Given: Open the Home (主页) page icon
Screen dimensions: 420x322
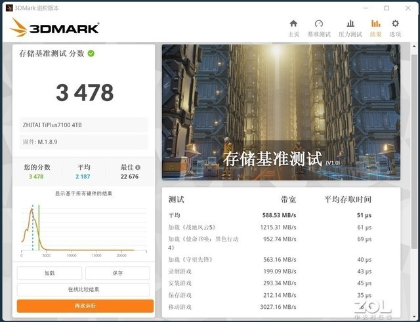Looking at the screenshot, I should pos(293,24).
